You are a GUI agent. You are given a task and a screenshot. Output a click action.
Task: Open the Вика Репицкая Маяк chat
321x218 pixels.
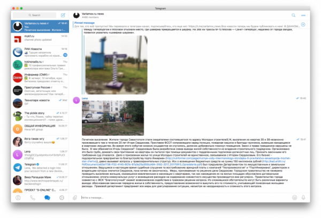[40, 181]
